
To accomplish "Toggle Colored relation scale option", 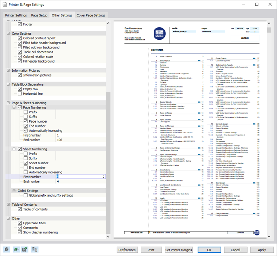I will [20, 57].
